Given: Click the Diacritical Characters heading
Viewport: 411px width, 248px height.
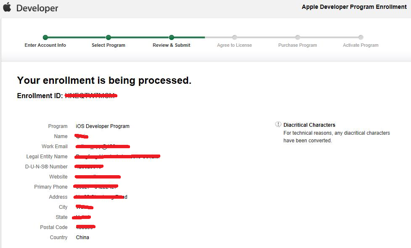Looking at the screenshot, I should pyautogui.click(x=309, y=125).
